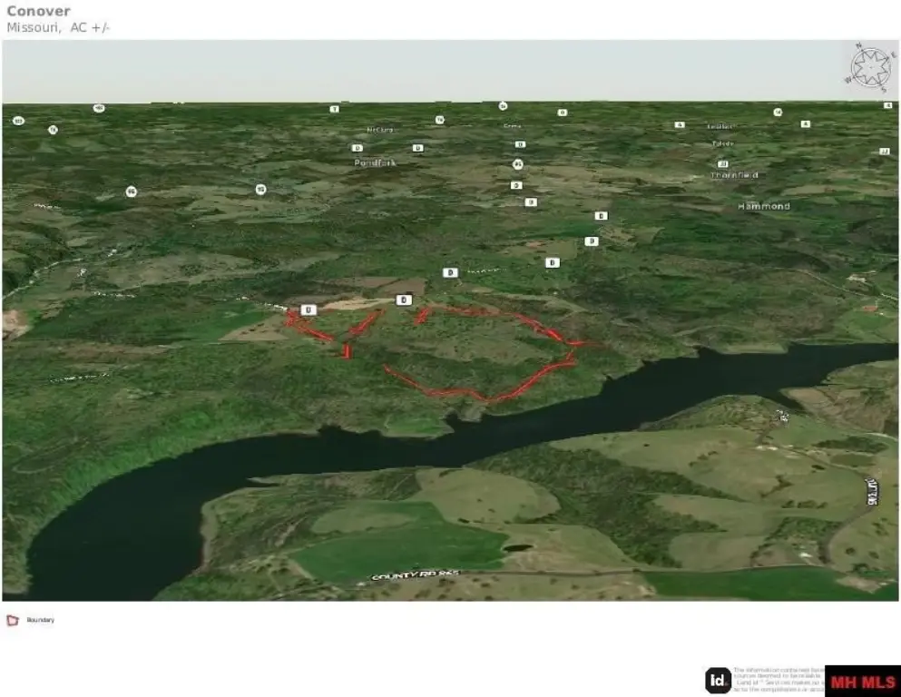Click the 'Missouri, AC +/-' subtitle
901x697 pixels.
(58, 27)
